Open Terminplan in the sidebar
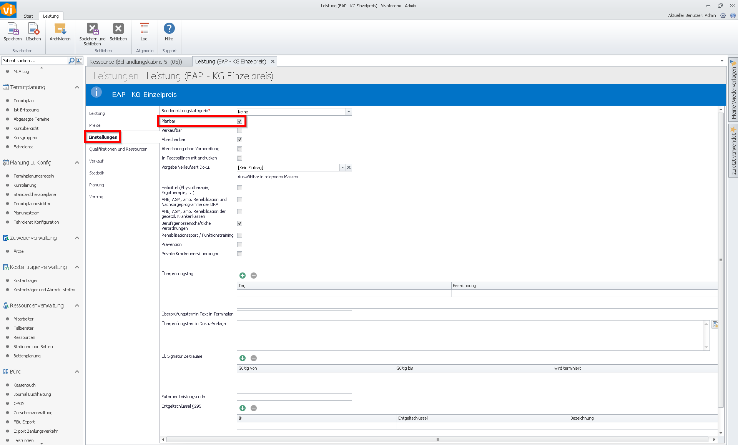Screen dimensions: 738x445 click(23, 101)
